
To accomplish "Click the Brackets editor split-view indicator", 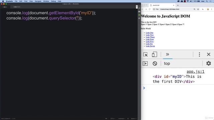I will point(137,7).
